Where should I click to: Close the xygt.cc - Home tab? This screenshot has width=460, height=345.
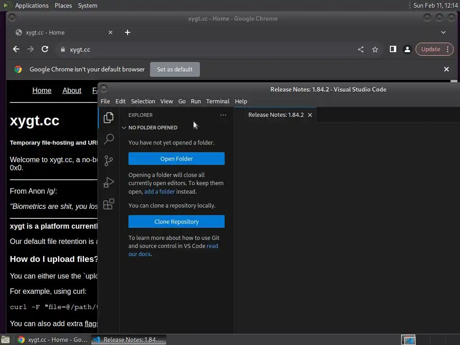[x=111, y=32]
